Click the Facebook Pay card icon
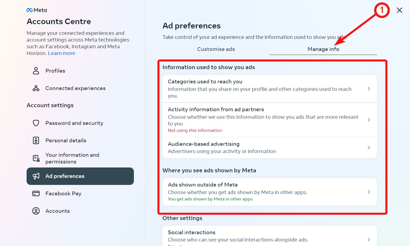This screenshot has height=246, width=410. (35, 194)
